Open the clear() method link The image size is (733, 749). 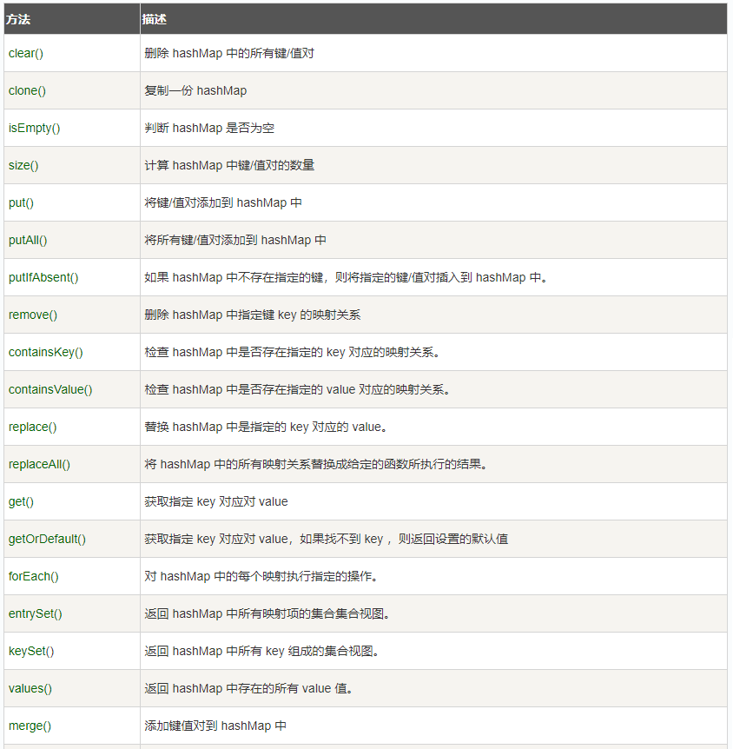tap(26, 53)
